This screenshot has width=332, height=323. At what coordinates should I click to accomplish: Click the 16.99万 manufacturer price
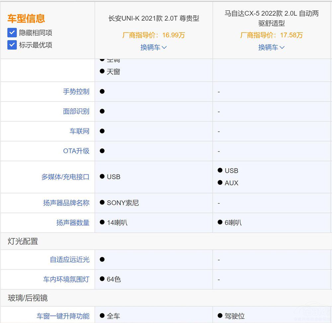click(154, 35)
